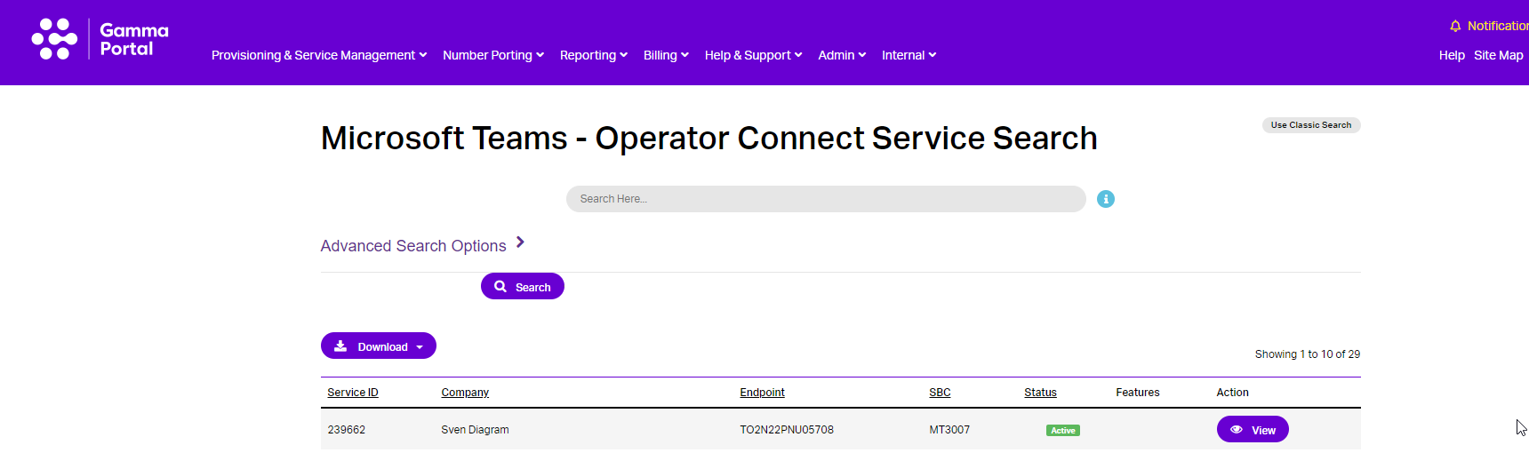This screenshot has width=1529, height=453.
Task: Click the Gamma Portal logo
Action: [100, 39]
